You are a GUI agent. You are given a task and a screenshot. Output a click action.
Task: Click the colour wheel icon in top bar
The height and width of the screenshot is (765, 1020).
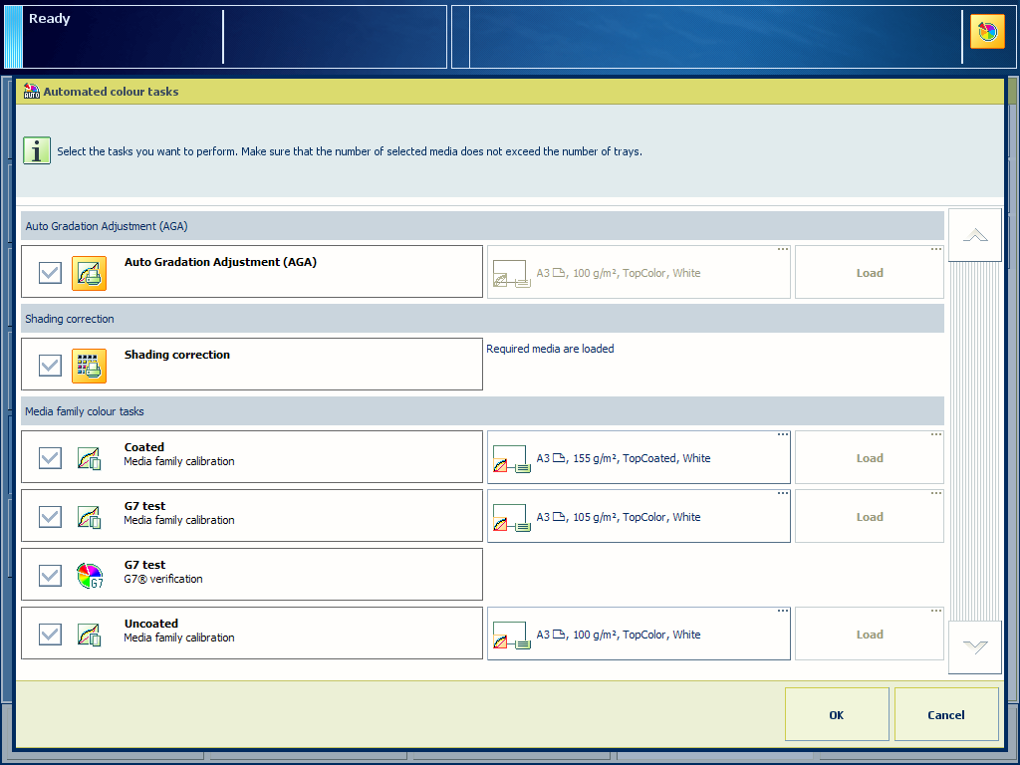[987, 32]
